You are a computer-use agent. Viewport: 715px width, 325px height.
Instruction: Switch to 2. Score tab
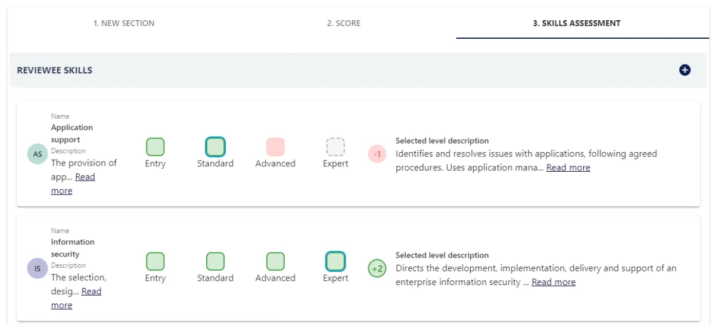(x=344, y=23)
